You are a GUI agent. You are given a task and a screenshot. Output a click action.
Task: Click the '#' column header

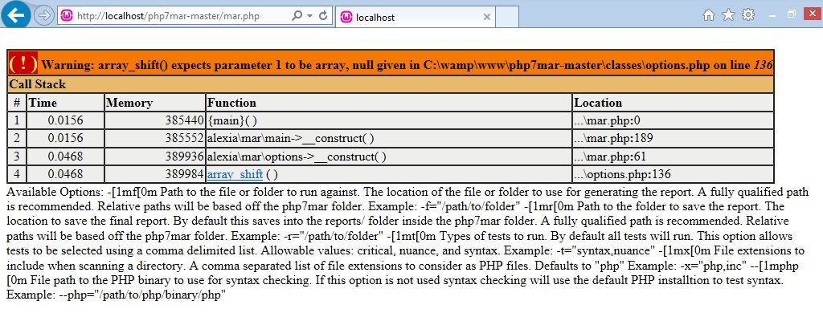[17, 103]
